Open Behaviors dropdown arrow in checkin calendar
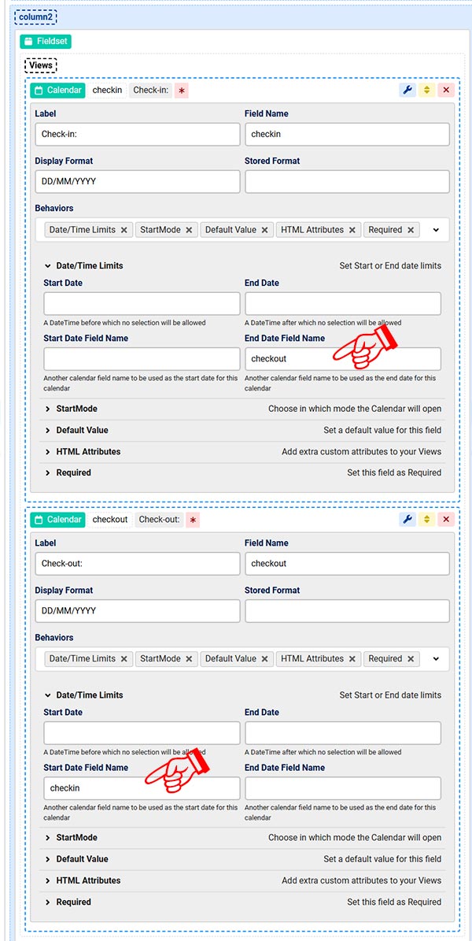Screen dimensions: 472x941 click(x=436, y=230)
